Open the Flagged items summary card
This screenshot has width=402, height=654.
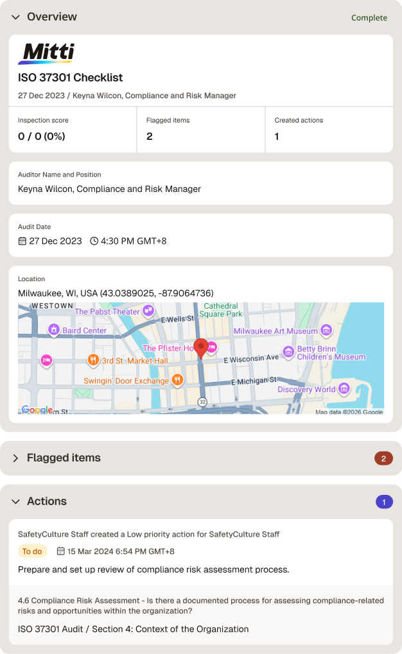click(x=201, y=130)
